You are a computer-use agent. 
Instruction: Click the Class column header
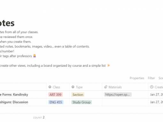pos(58,87)
